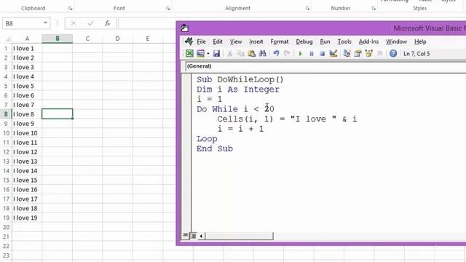Open the Debug menu
The image size is (466, 262).
(x=304, y=41)
